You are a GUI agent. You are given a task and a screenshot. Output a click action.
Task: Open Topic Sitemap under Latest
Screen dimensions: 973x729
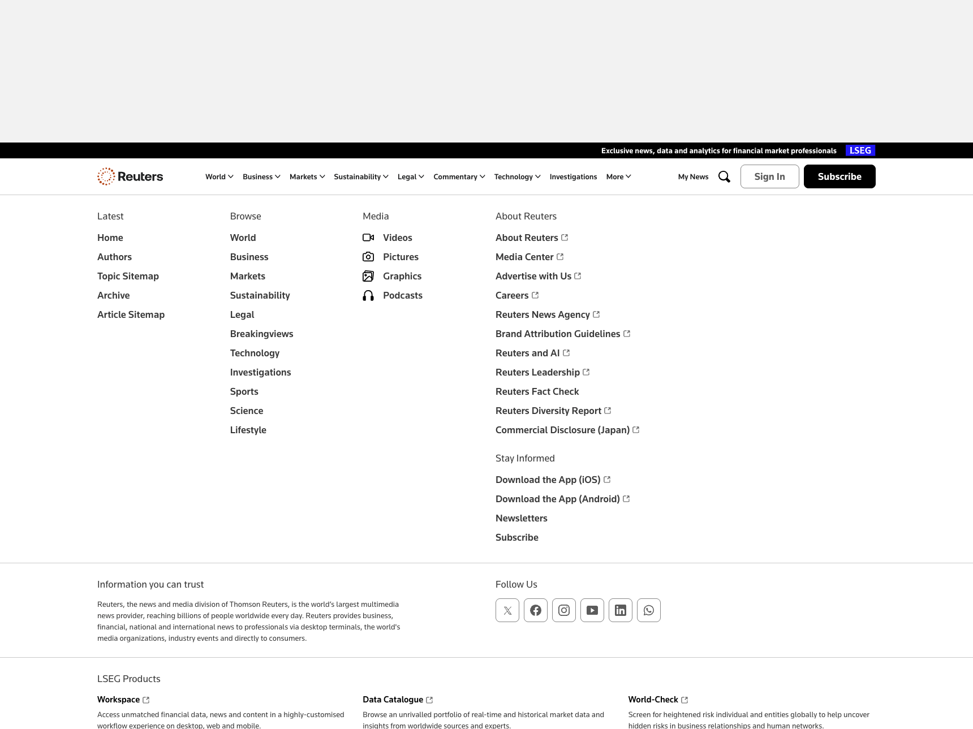click(128, 276)
